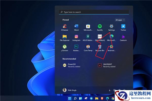152x101 pixels.
Task: Open Search from the taskbar magnifier
Action: [x=75, y=98]
